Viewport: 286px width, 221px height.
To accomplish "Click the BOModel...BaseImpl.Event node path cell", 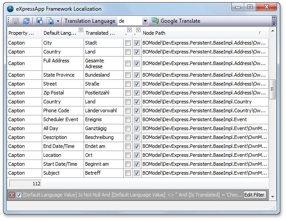I will 205,119.
